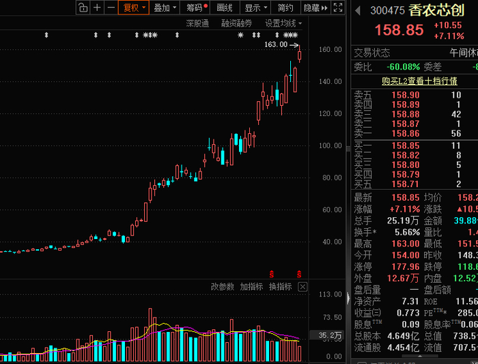Open the 筹码 chip distribution panel

point(195,8)
